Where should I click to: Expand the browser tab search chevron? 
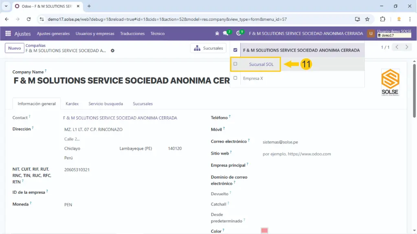coord(6,6)
